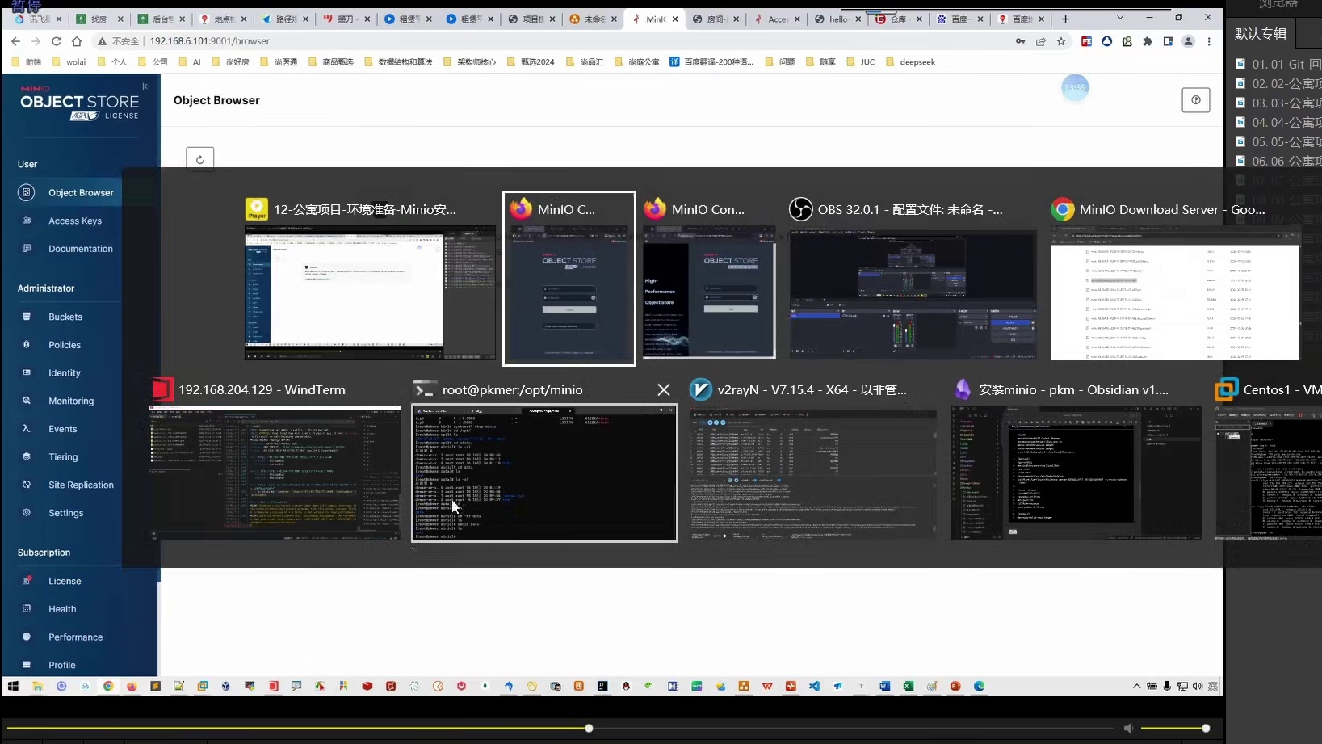Open the Site Replication icon
1322x744 pixels.
(x=27, y=485)
